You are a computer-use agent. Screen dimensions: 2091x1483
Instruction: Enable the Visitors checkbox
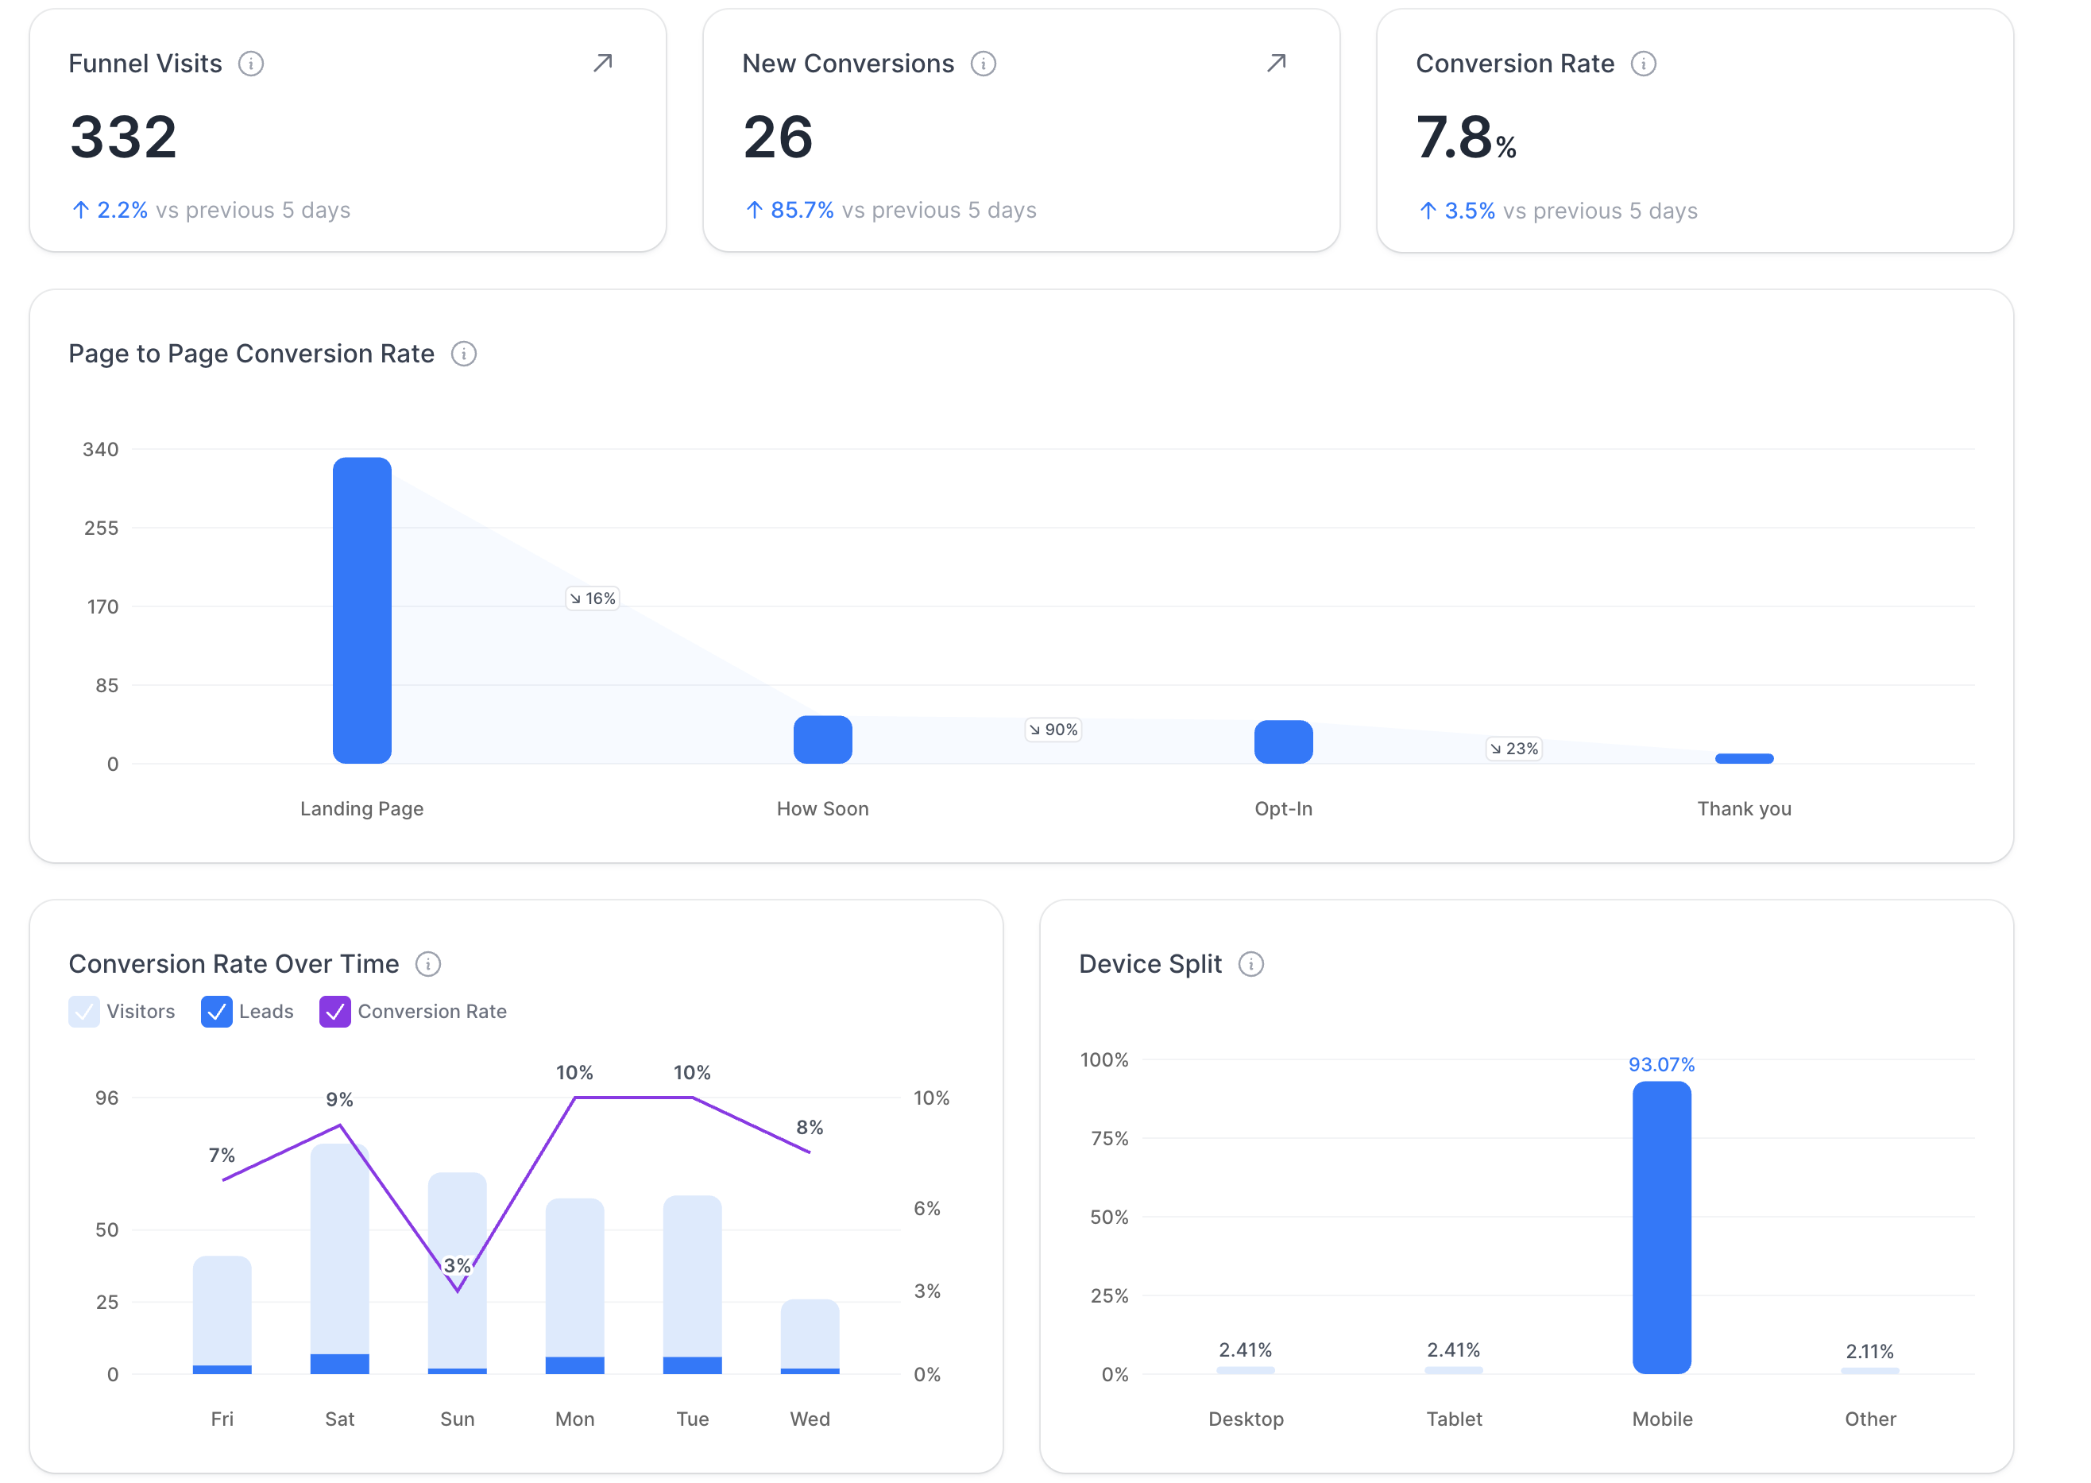[84, 1012]
